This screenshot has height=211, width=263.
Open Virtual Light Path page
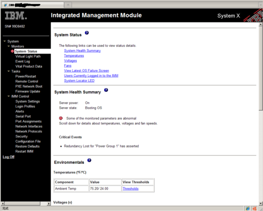(x=28, y=56)
